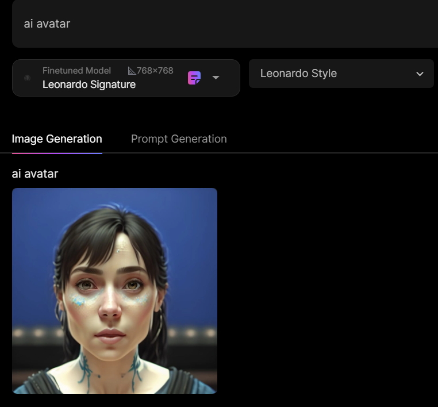438x407 pixels.
Task: Click the ruler dimensions icon beside 768×768
Action: pos(132,71)
